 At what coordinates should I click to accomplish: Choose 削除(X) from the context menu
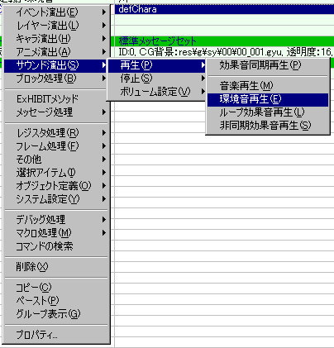point(56,266)
